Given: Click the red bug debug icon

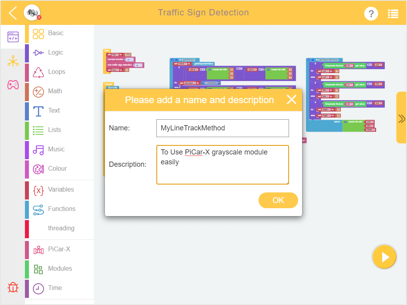Looking at the screenshot, I should tap(13, 287).
